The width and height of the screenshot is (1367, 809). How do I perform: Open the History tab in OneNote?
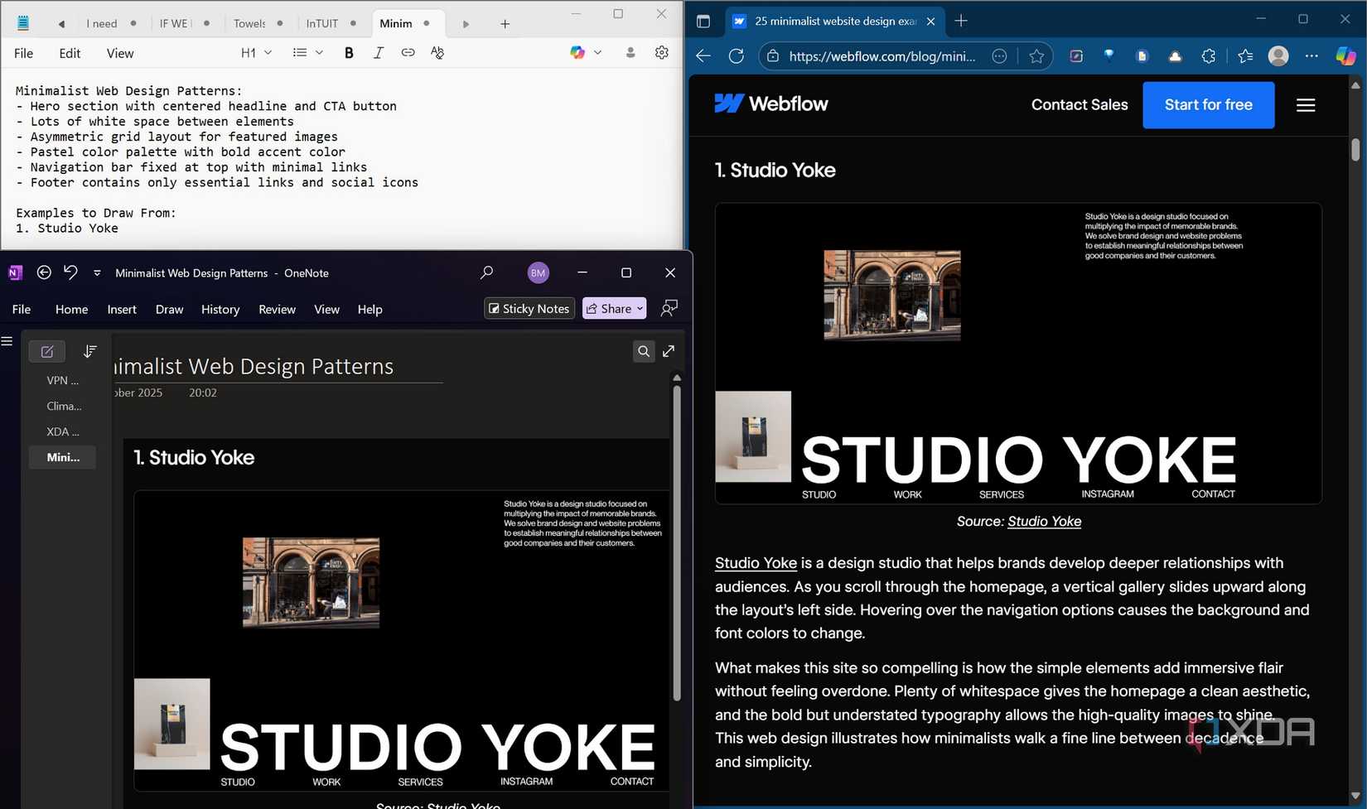point(220,309)
